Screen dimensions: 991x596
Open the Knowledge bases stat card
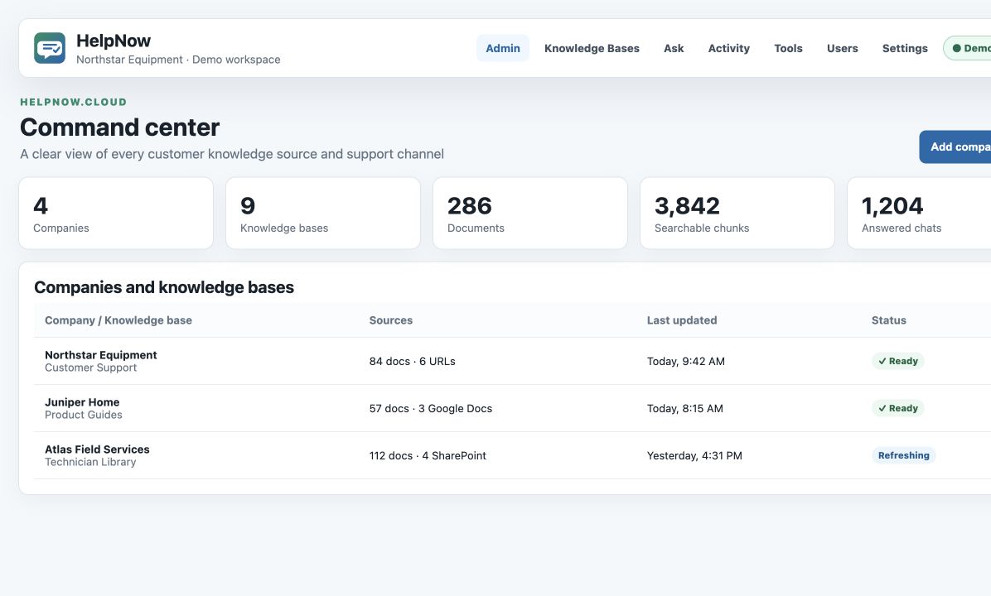tap(323, 213)
